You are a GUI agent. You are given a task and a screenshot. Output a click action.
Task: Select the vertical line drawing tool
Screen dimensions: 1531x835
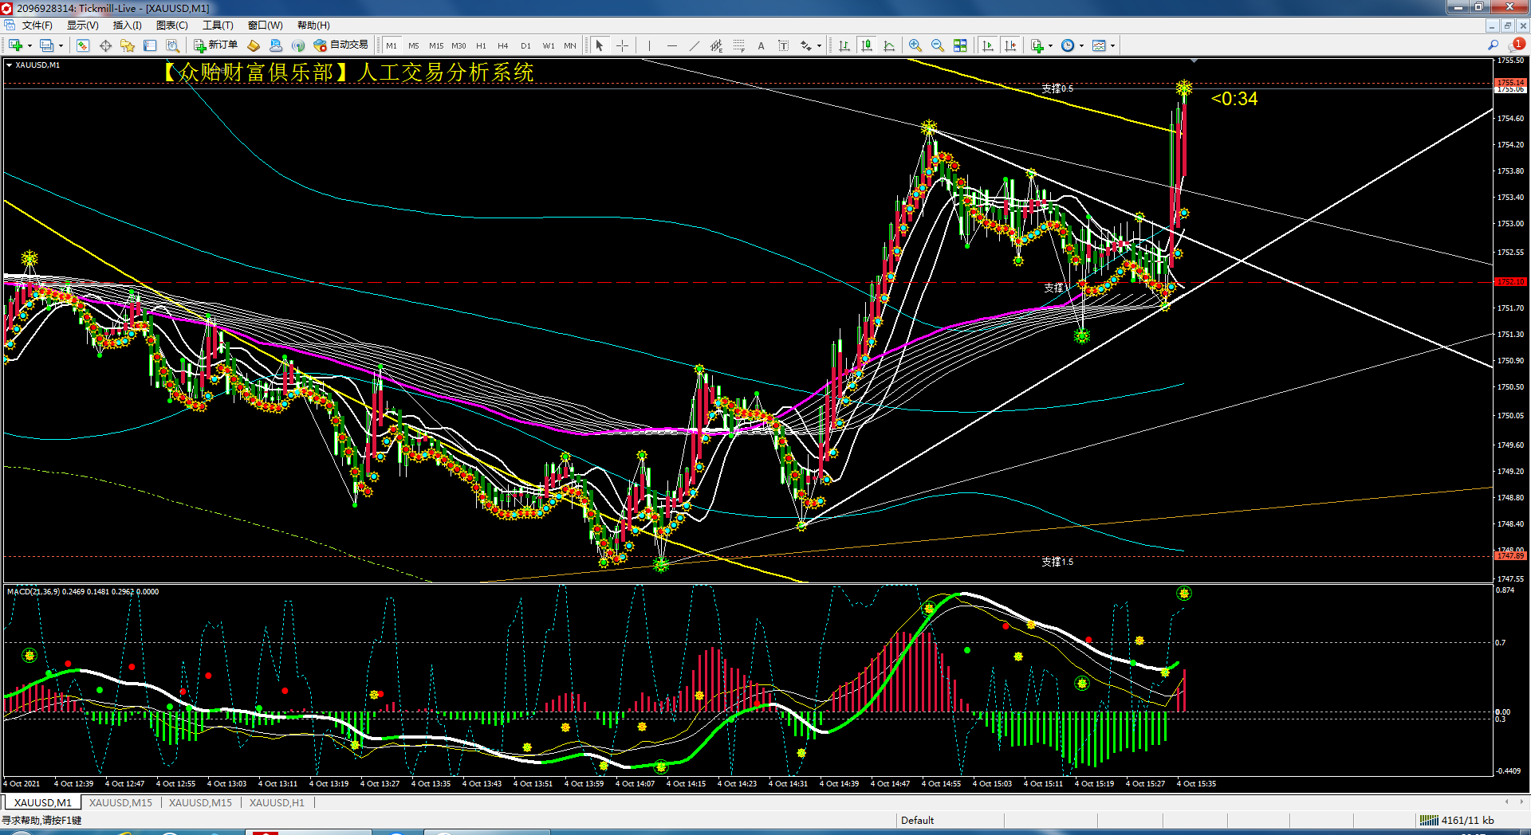[x=650, y=45]
